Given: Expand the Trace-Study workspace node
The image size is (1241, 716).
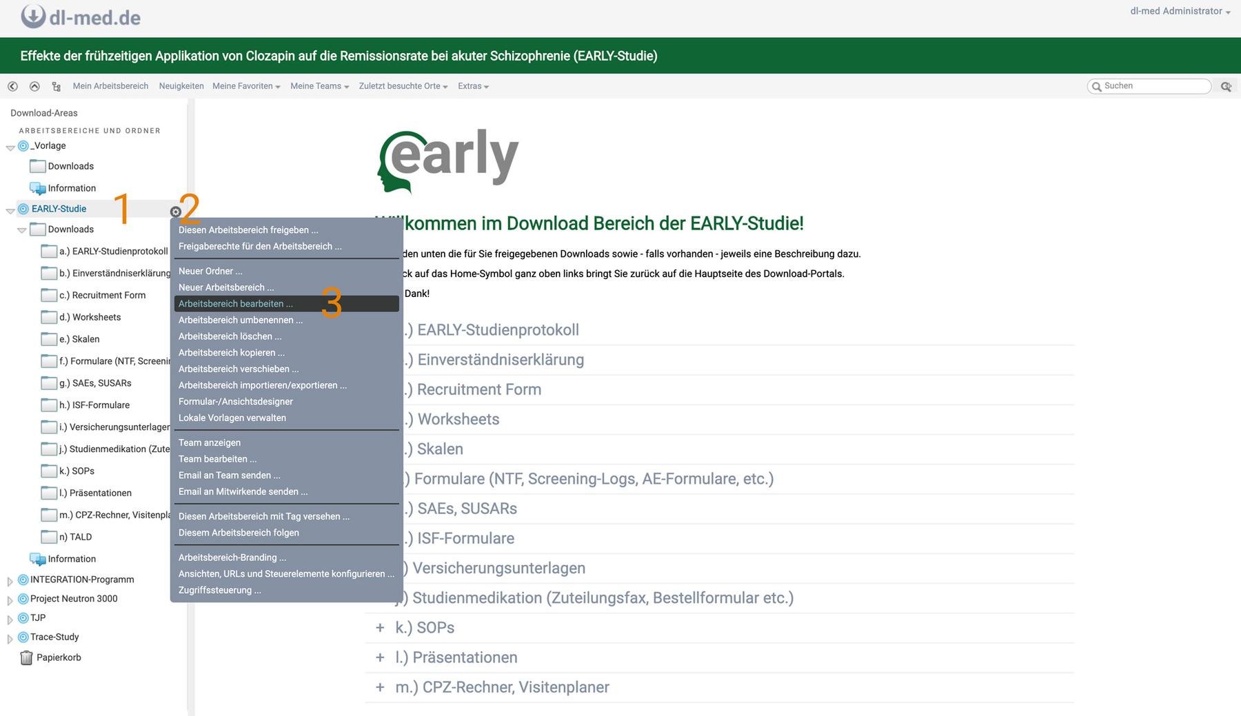Looking at the screenshot, I should pos(10,639).
